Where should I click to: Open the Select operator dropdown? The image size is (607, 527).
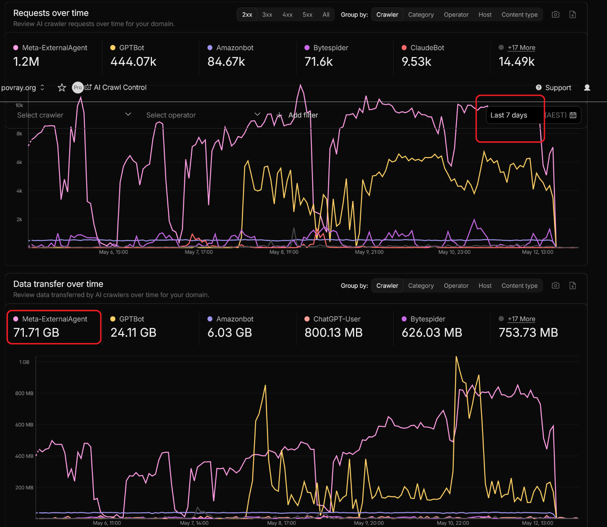point(203,115)
